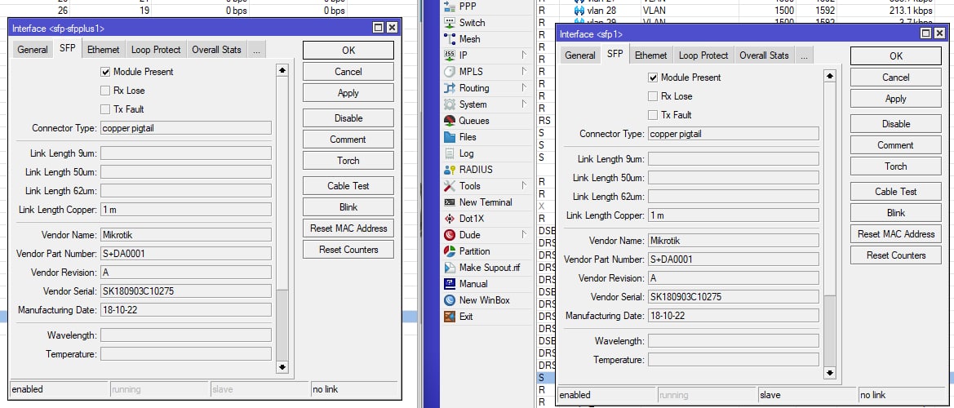The image size is (954, 408).
Task: Expand the IP submenu arrow
Action: coord(524,55)
